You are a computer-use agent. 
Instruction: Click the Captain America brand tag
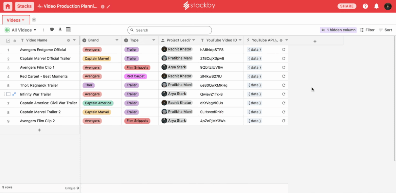click(x=98, y=103)
